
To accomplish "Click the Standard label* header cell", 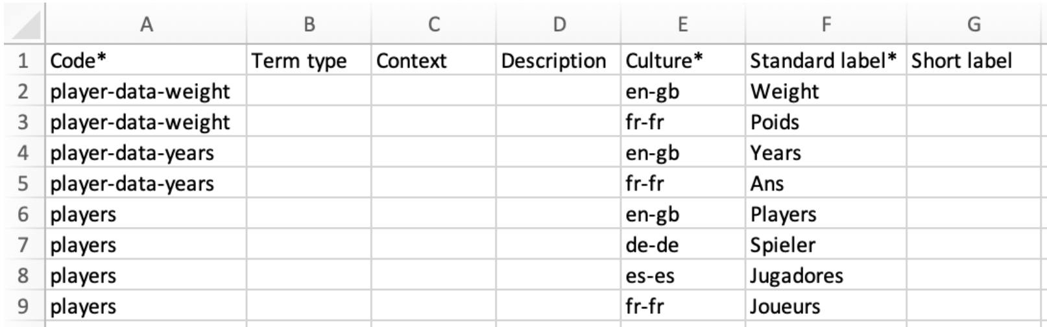I will (x=826, y=60).
